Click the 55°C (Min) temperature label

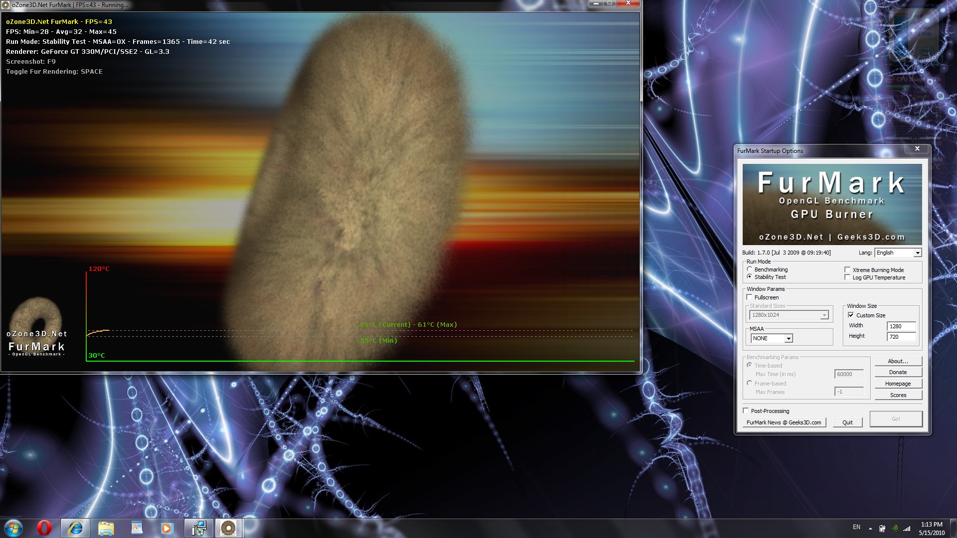[379, 341]
